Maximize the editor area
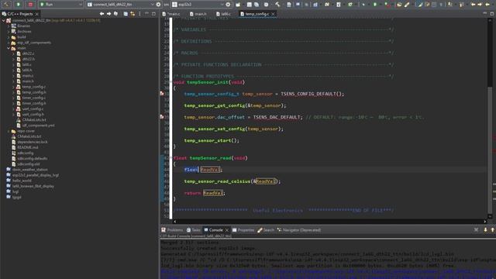 click(492, 14)
